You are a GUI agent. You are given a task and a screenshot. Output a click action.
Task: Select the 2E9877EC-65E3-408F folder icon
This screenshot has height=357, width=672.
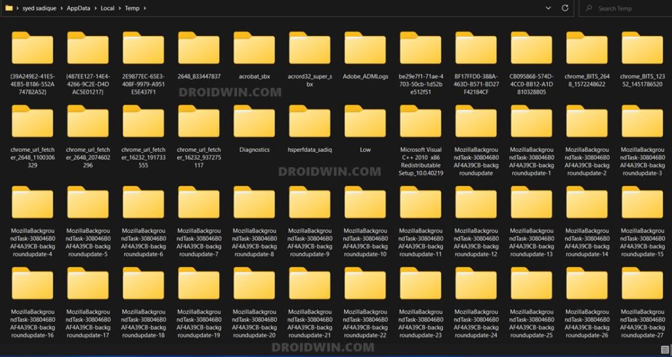pyautogui.click(x=144, y=48)
